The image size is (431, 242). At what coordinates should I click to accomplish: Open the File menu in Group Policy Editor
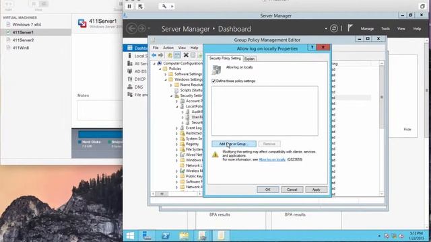(x=156, y=48)
